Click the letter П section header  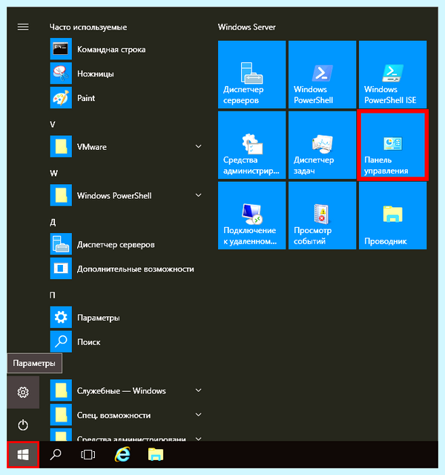pos(53,295)
